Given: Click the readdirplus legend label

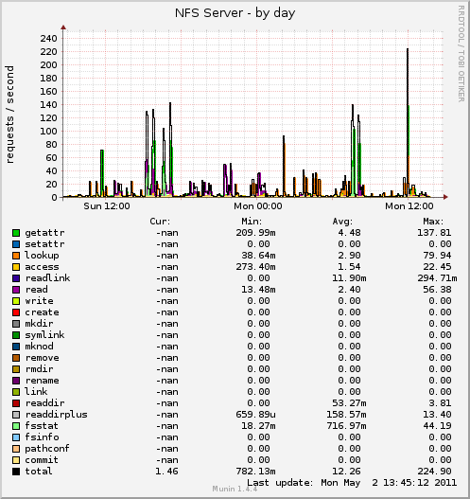Looking at the screenshot, I should tap(56, 415).
